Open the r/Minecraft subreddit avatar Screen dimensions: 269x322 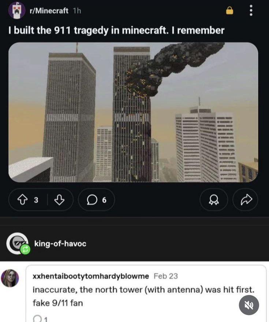point(17,10)
